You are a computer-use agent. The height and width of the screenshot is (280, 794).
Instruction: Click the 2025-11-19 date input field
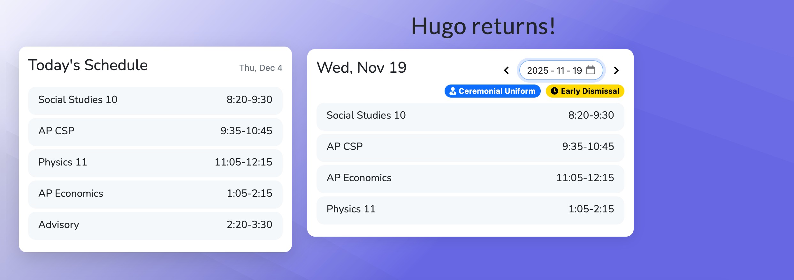click(554, 70)
